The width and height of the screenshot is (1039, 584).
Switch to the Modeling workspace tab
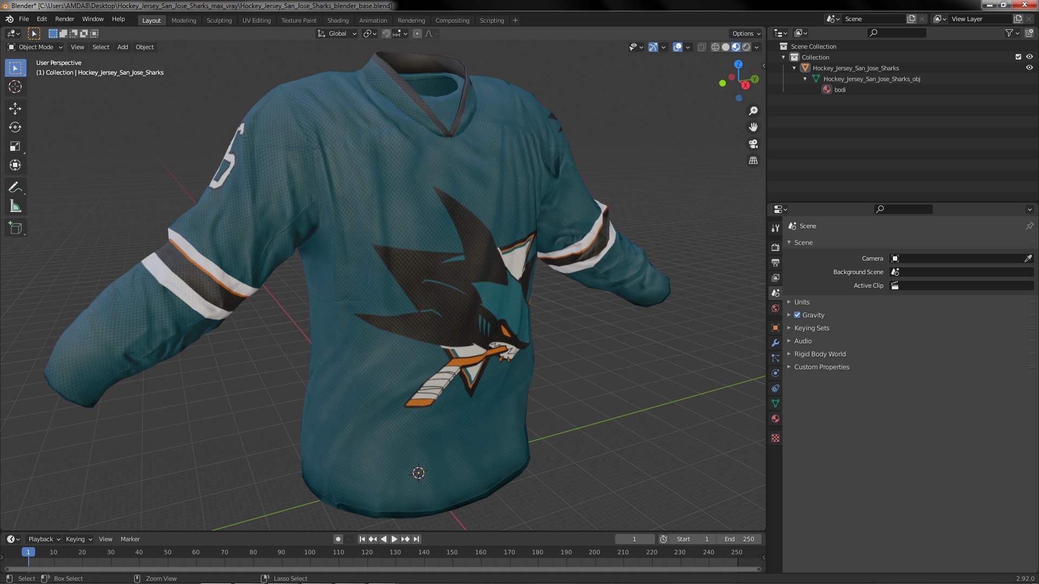click(x=183, y=20)
